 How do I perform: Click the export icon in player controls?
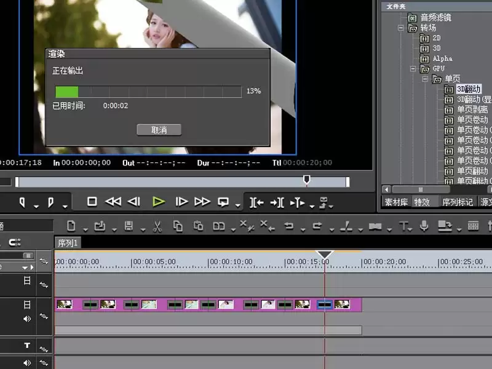coord(324,203)
